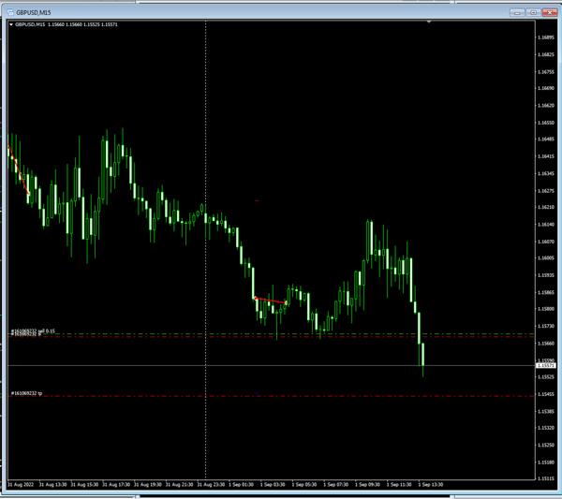Click the 31 Aug 23:30 time axis label
Image resolution: width=562 pixels, height=499 pixels.
(211, 485)
